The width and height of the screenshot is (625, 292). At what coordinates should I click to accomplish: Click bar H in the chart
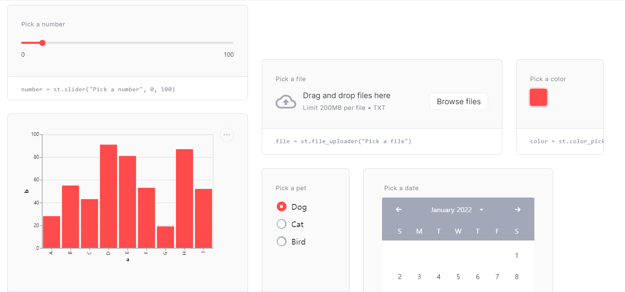point(184,199)
